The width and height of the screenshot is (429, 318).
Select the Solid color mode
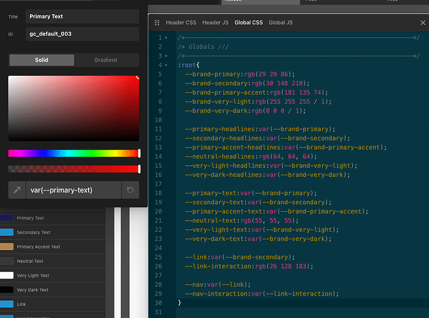[x=41, y=60]
